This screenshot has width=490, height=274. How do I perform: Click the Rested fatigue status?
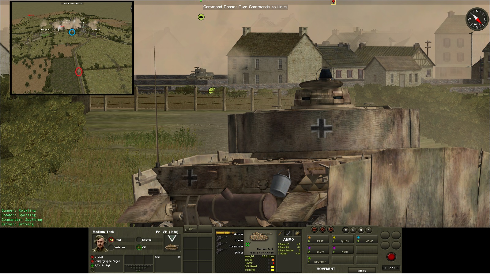[x=147, y=240]
